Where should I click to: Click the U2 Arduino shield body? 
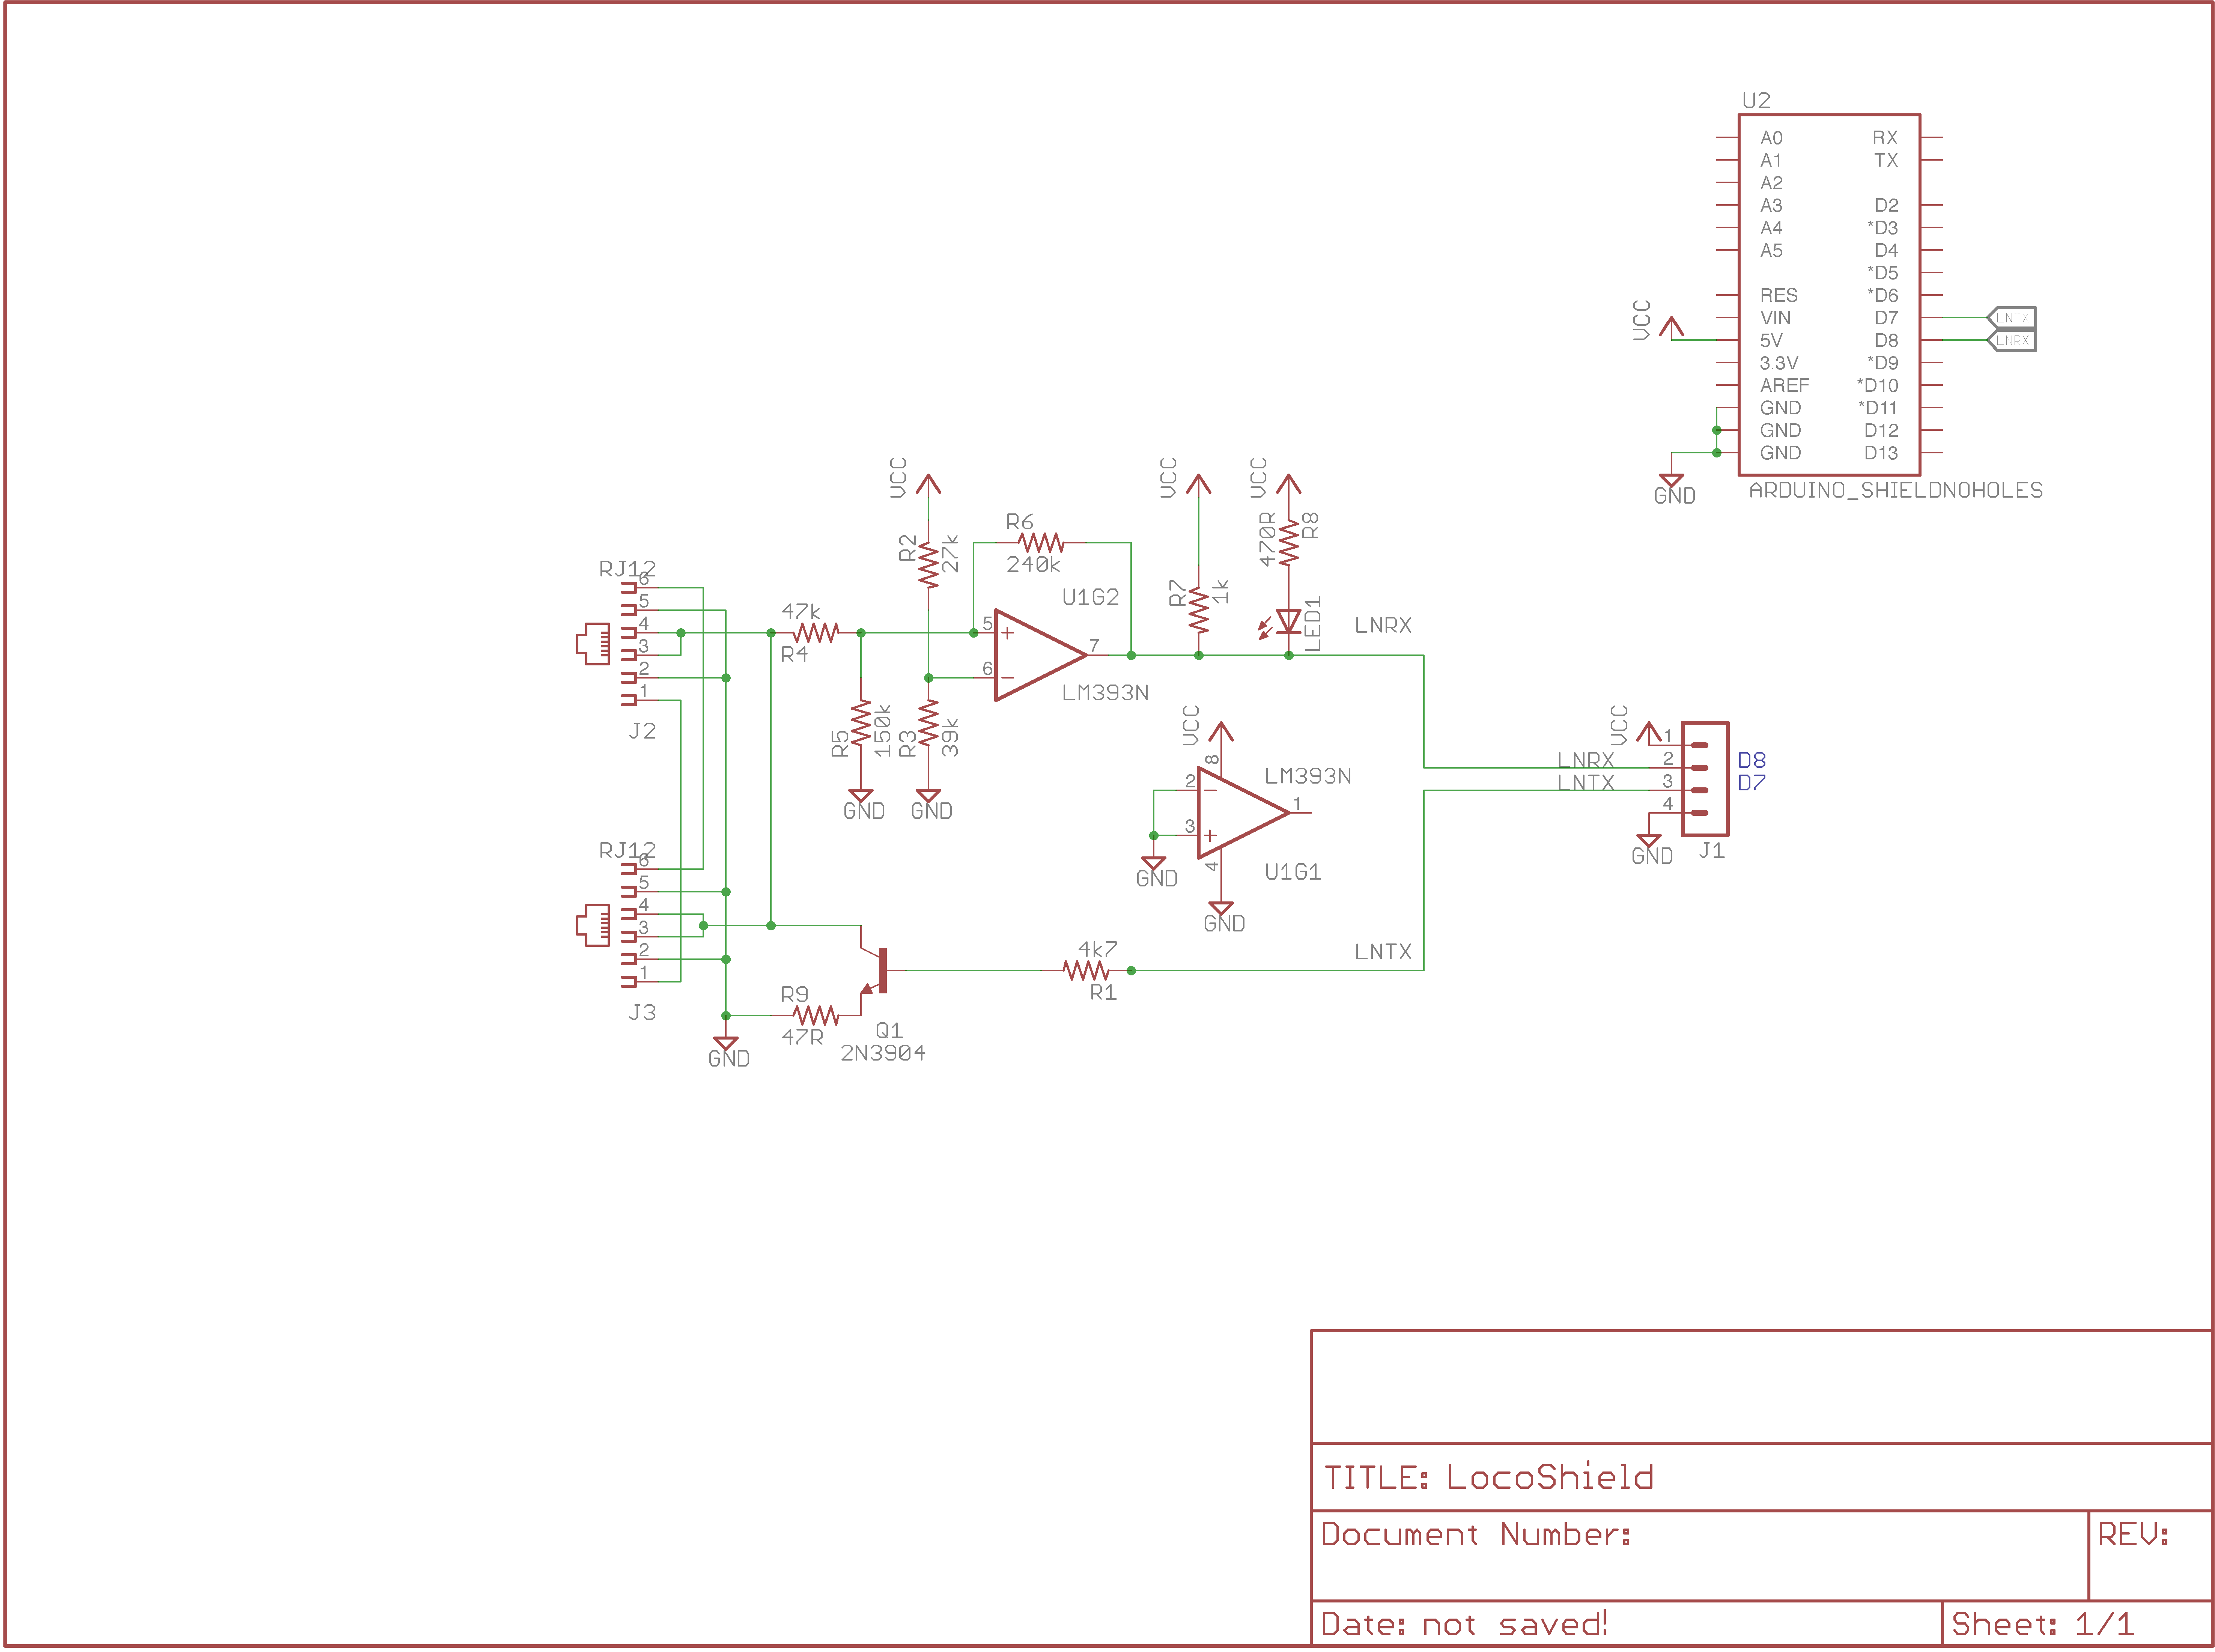(x=1829, y=295)
